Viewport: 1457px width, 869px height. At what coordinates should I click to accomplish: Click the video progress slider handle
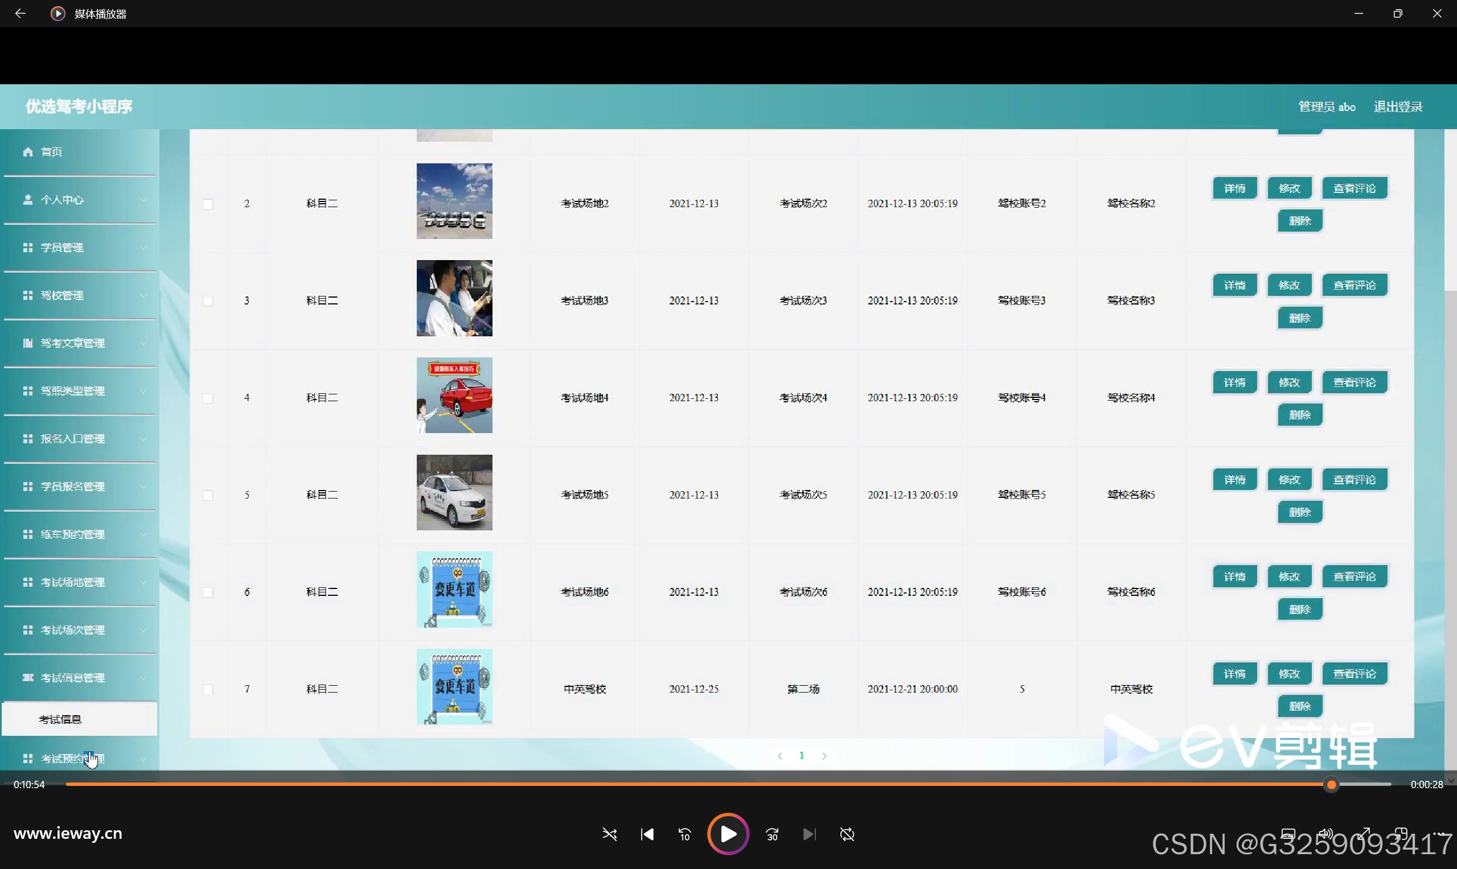point(1331,785)
